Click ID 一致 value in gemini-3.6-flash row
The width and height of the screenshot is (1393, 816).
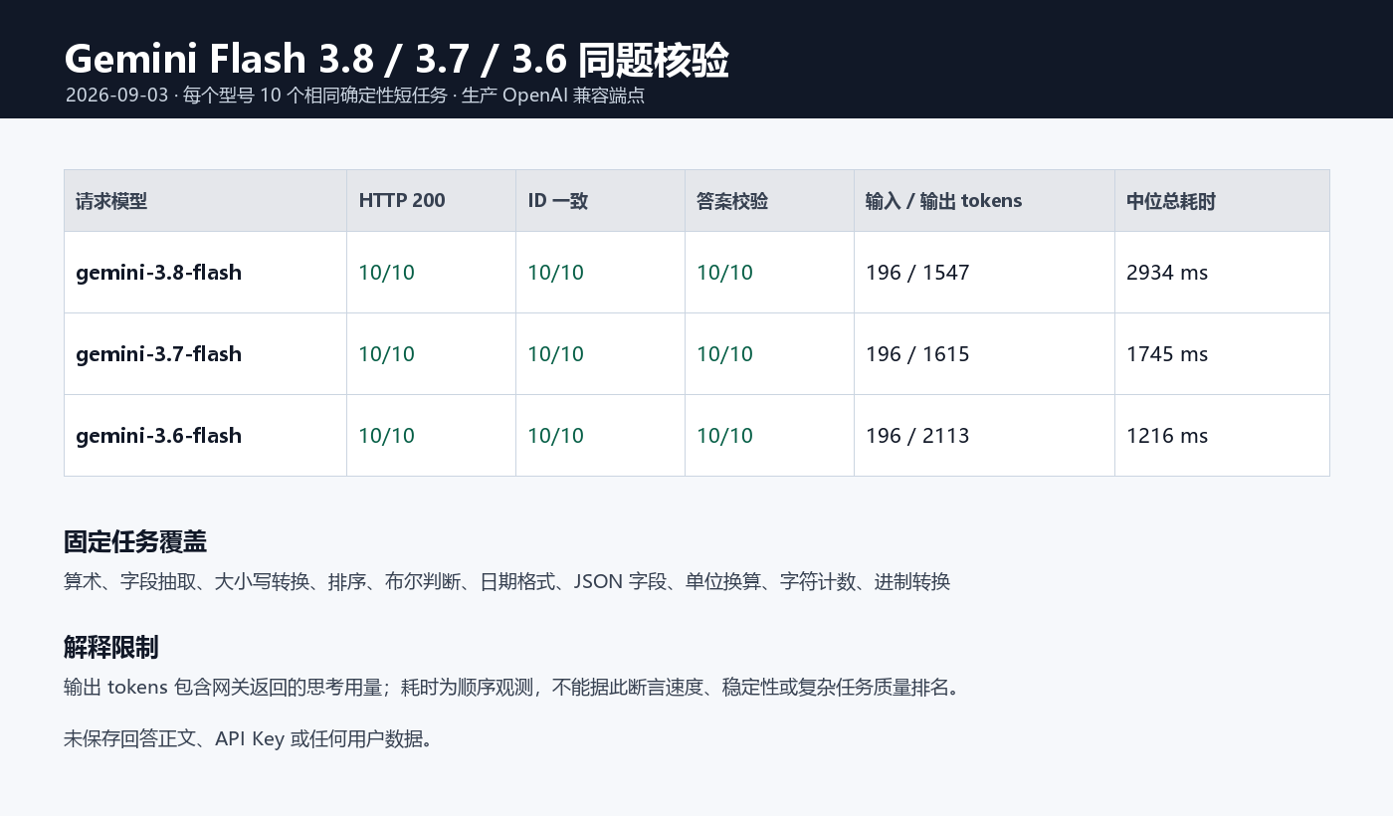556,436
